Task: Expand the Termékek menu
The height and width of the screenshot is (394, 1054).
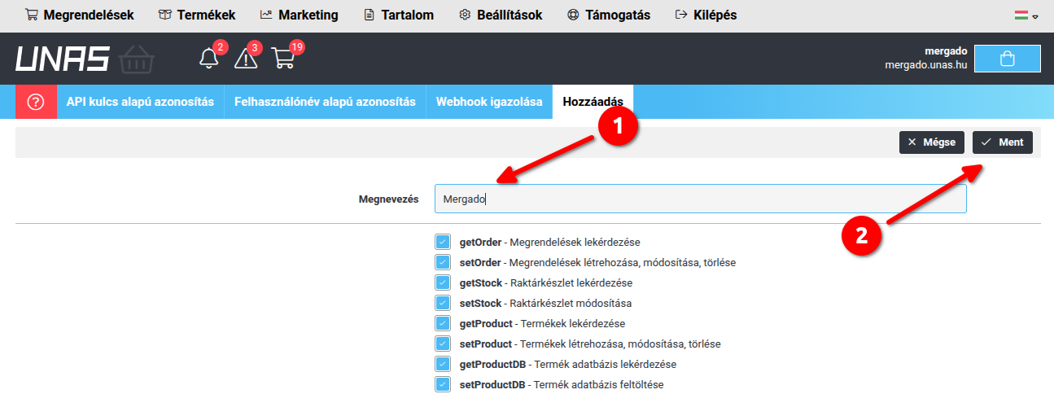Action: (197, 15)
